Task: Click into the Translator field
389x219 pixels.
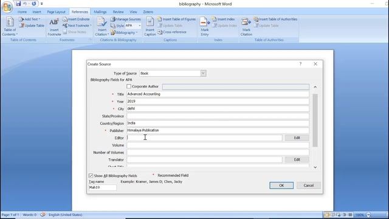Action: [204, 159]
